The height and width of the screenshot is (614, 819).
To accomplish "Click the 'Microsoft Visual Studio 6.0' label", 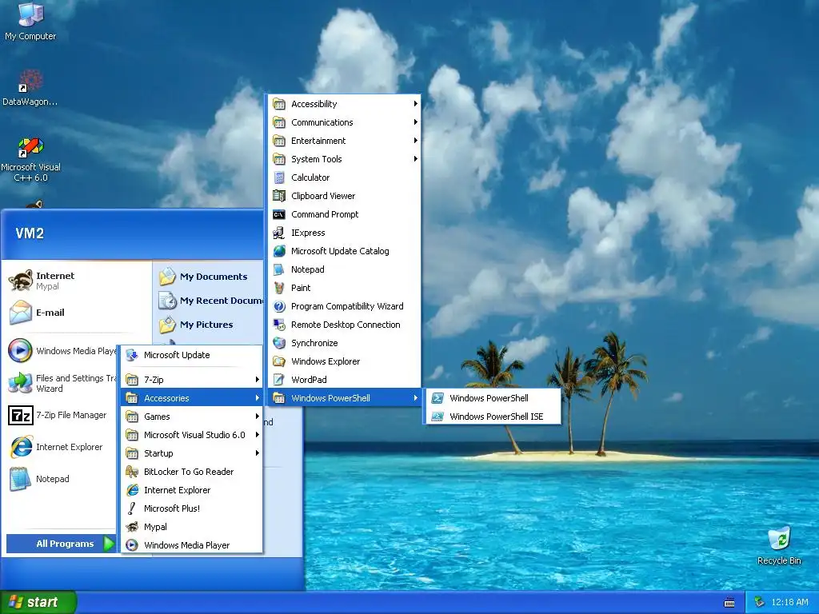I will 194,435.
